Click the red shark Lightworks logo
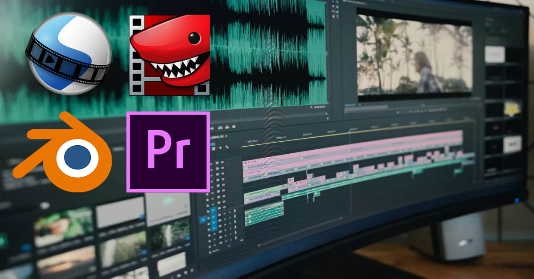534x279 pixels. [x=169, y=55]
